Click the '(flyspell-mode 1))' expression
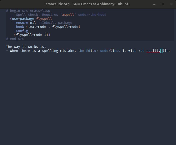 [32, 35]
